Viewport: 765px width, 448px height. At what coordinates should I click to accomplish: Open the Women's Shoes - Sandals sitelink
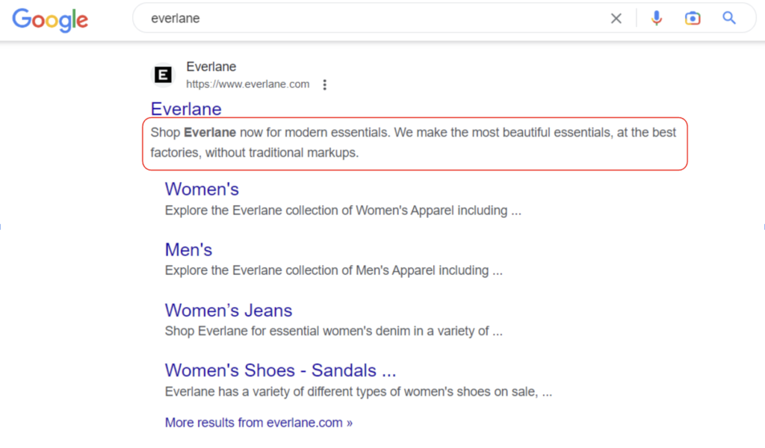click(280, 370)
